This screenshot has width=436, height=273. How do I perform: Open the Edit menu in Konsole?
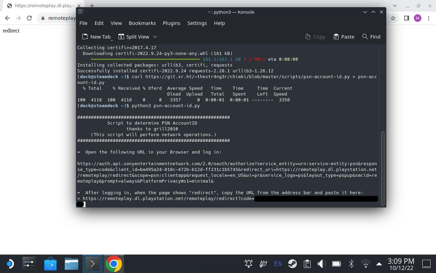(99, 23)
